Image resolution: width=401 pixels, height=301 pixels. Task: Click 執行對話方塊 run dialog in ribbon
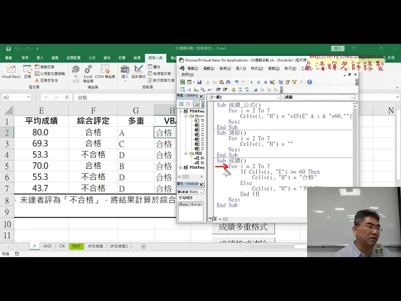click(x=161, y=80)
